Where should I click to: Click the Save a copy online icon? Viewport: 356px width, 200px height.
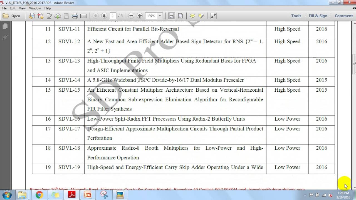(32, 16)
